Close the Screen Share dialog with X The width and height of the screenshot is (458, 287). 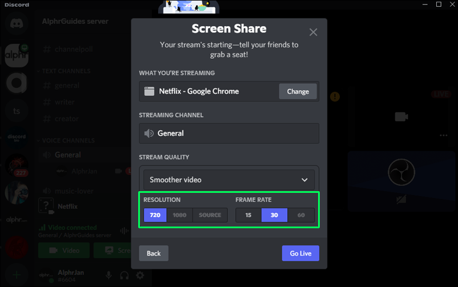[x=313, y=32]
